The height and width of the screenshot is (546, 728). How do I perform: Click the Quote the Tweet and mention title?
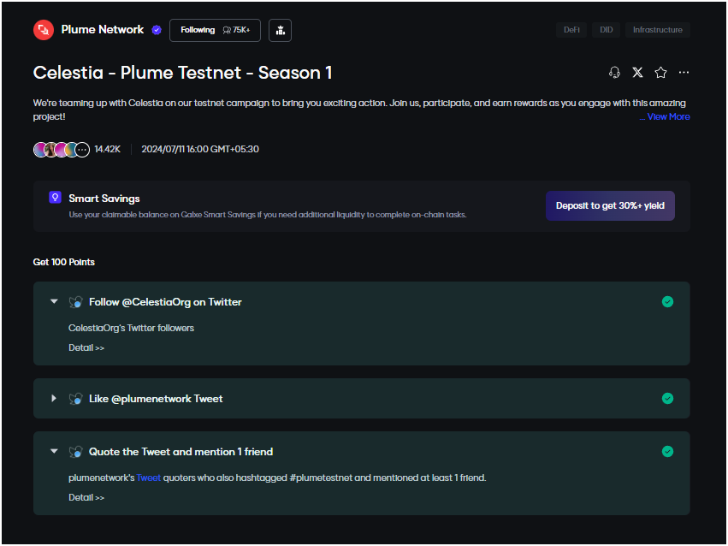pyautogui.click(x=181, y=452)
